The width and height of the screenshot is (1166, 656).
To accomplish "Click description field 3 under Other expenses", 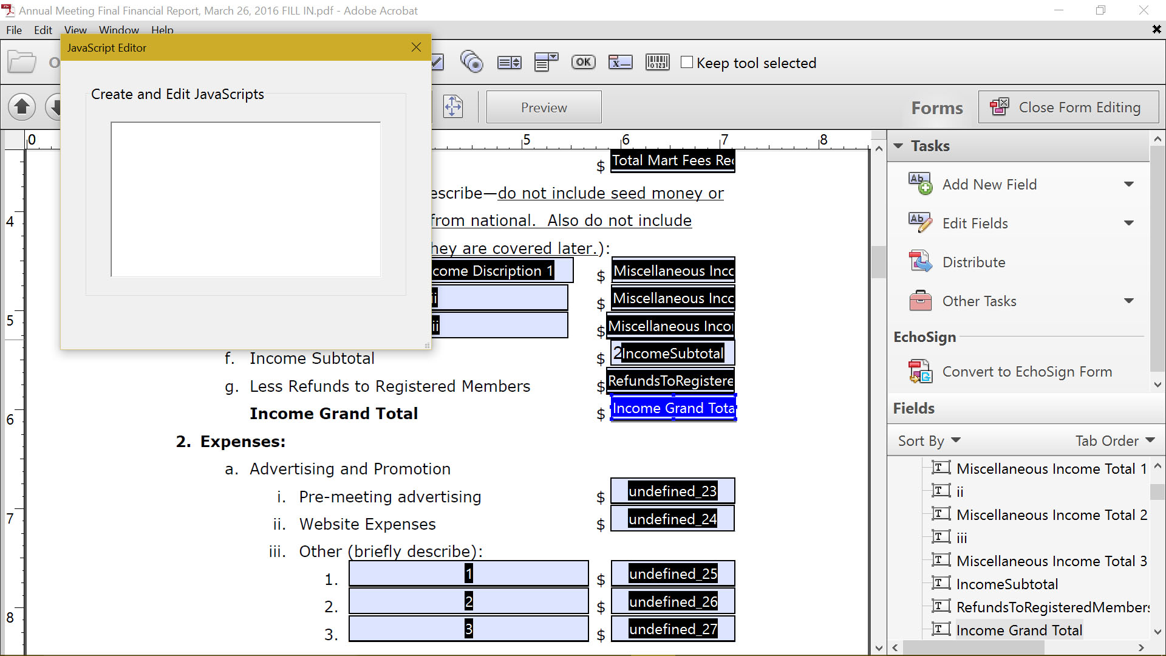I will pos(469,629).
